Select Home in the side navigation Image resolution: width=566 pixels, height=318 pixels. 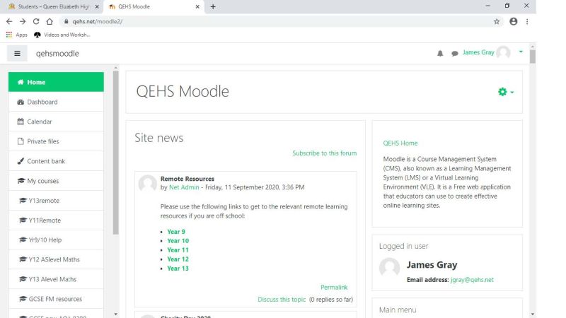tap(56, 82)
